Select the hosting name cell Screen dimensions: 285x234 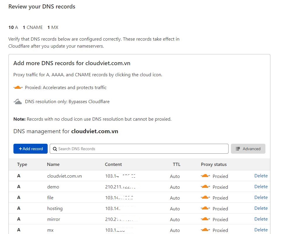55,209
